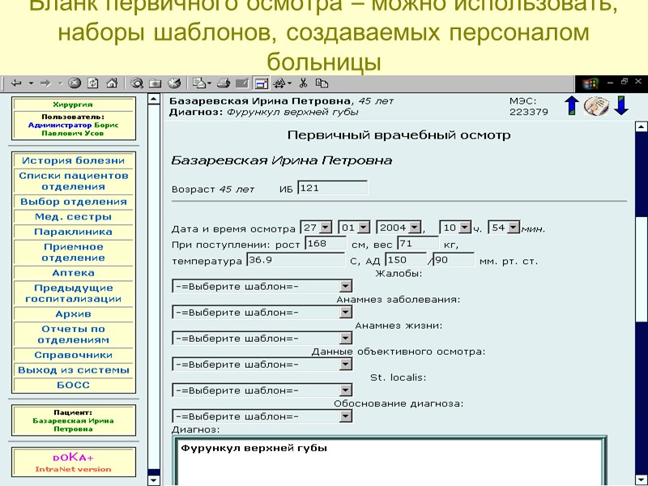
Task: Go back with the browser Back arrow
Action: tap(16, 83)
